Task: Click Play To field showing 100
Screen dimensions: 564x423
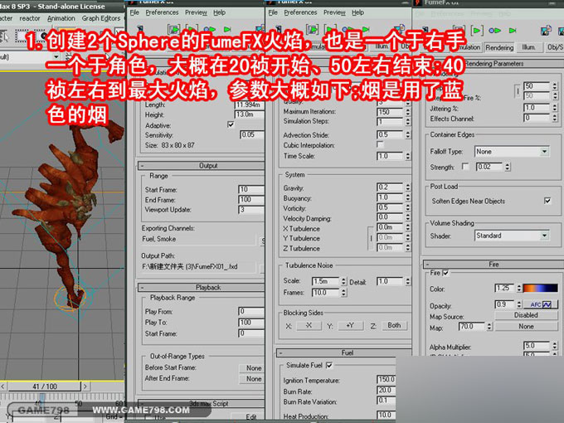Action: pos(251,323)
